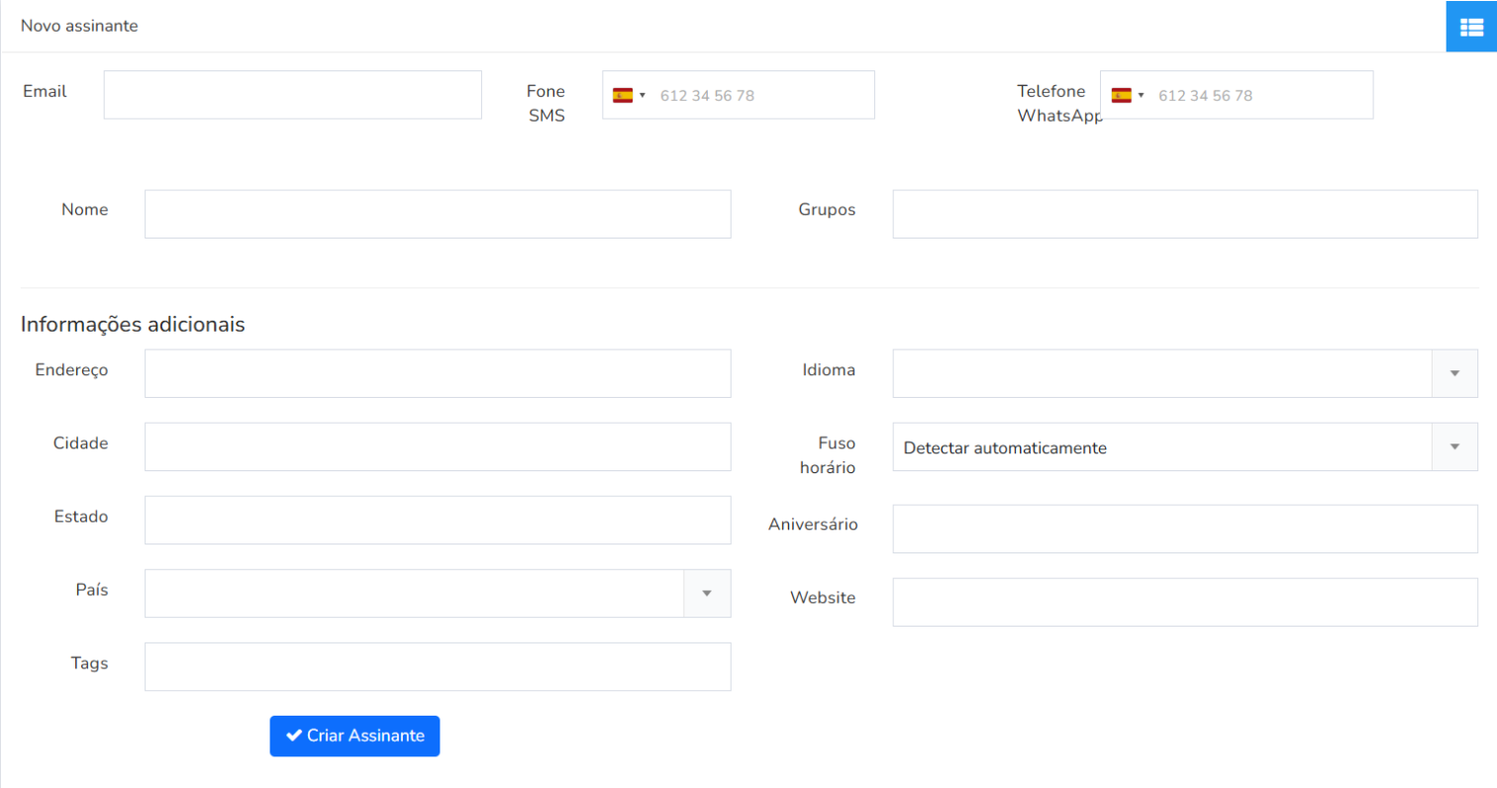Click into the Cidade field
Viewport: 1497px width, 788px height.
pos(438,446)
